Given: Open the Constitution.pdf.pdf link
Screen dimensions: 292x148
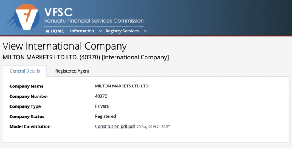Looking at the screenshot, I should pos(115,126).
